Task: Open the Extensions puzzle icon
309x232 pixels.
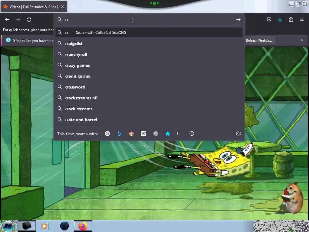Action: tap(291, 19)
